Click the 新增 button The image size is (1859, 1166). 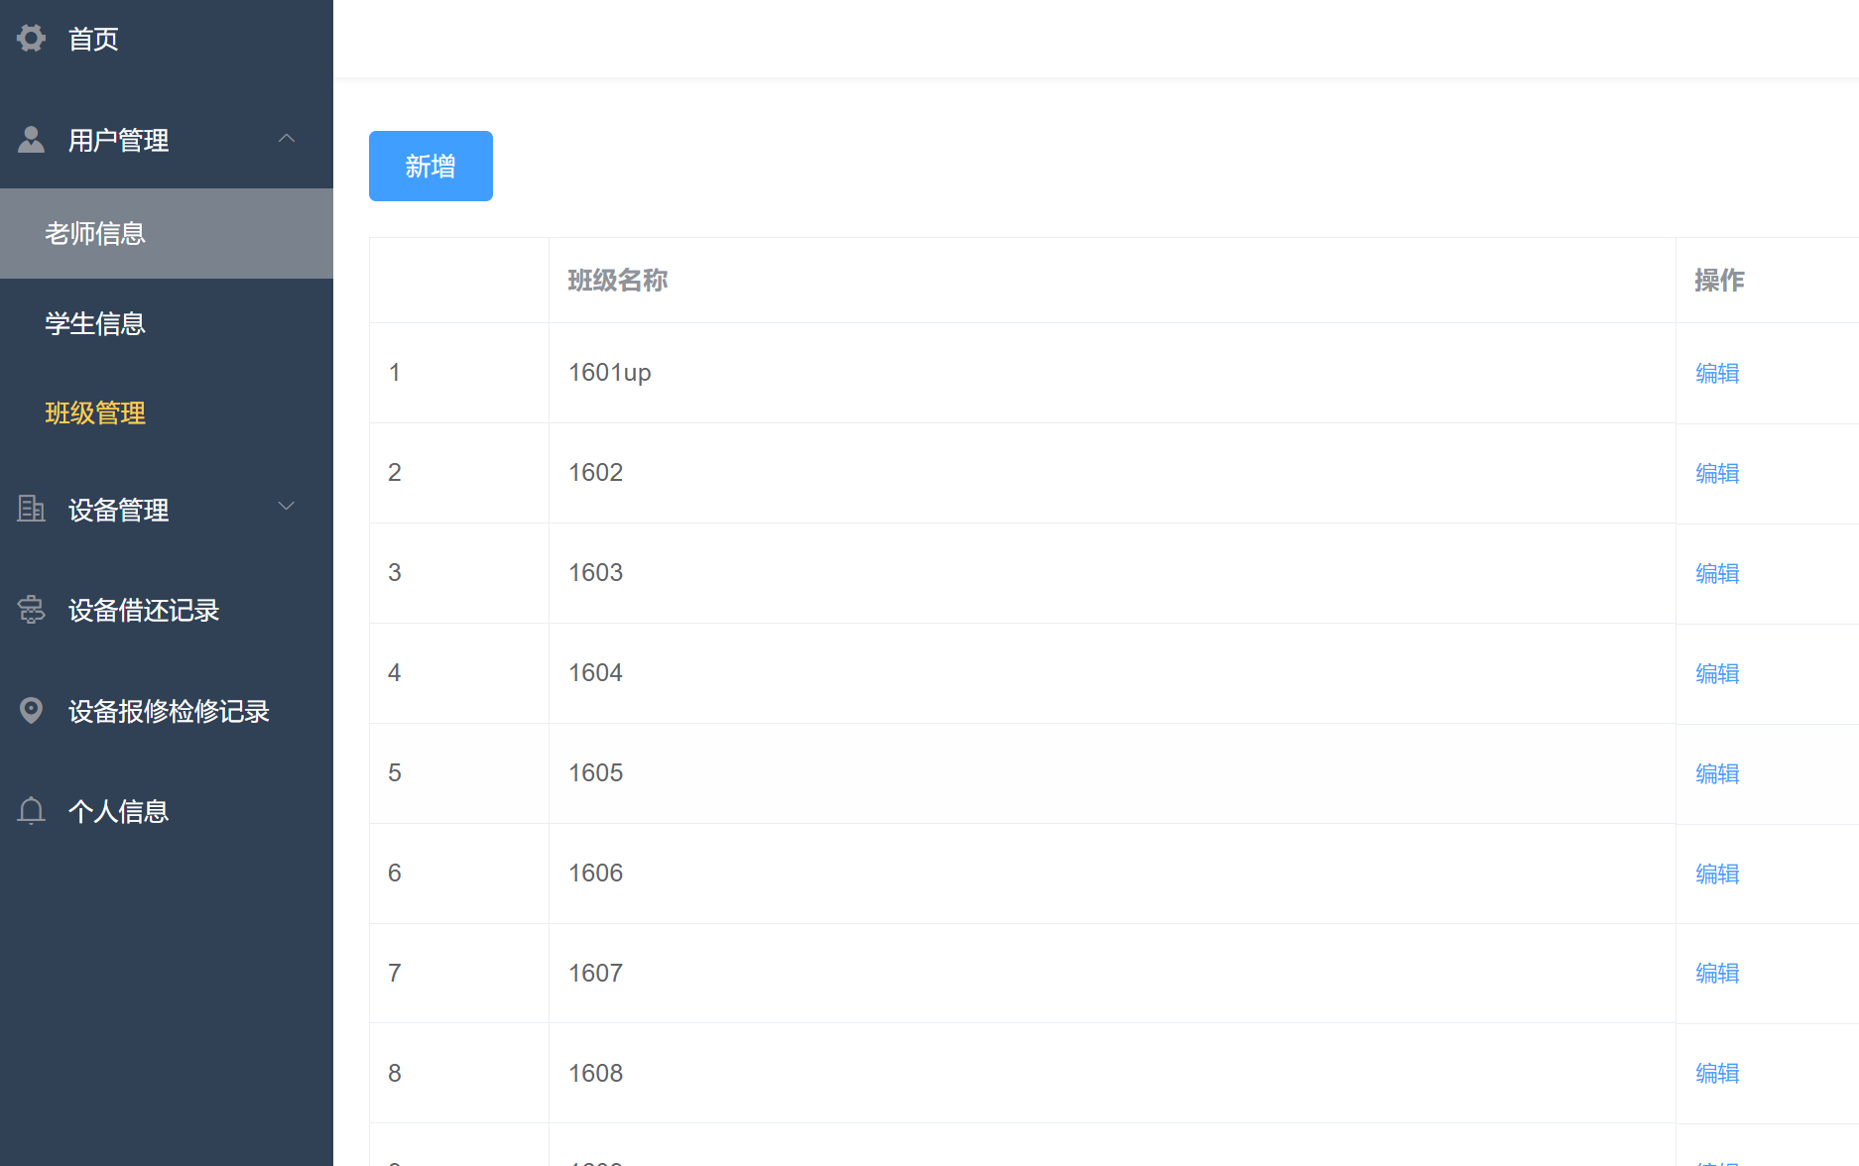[x=430, y=166]
